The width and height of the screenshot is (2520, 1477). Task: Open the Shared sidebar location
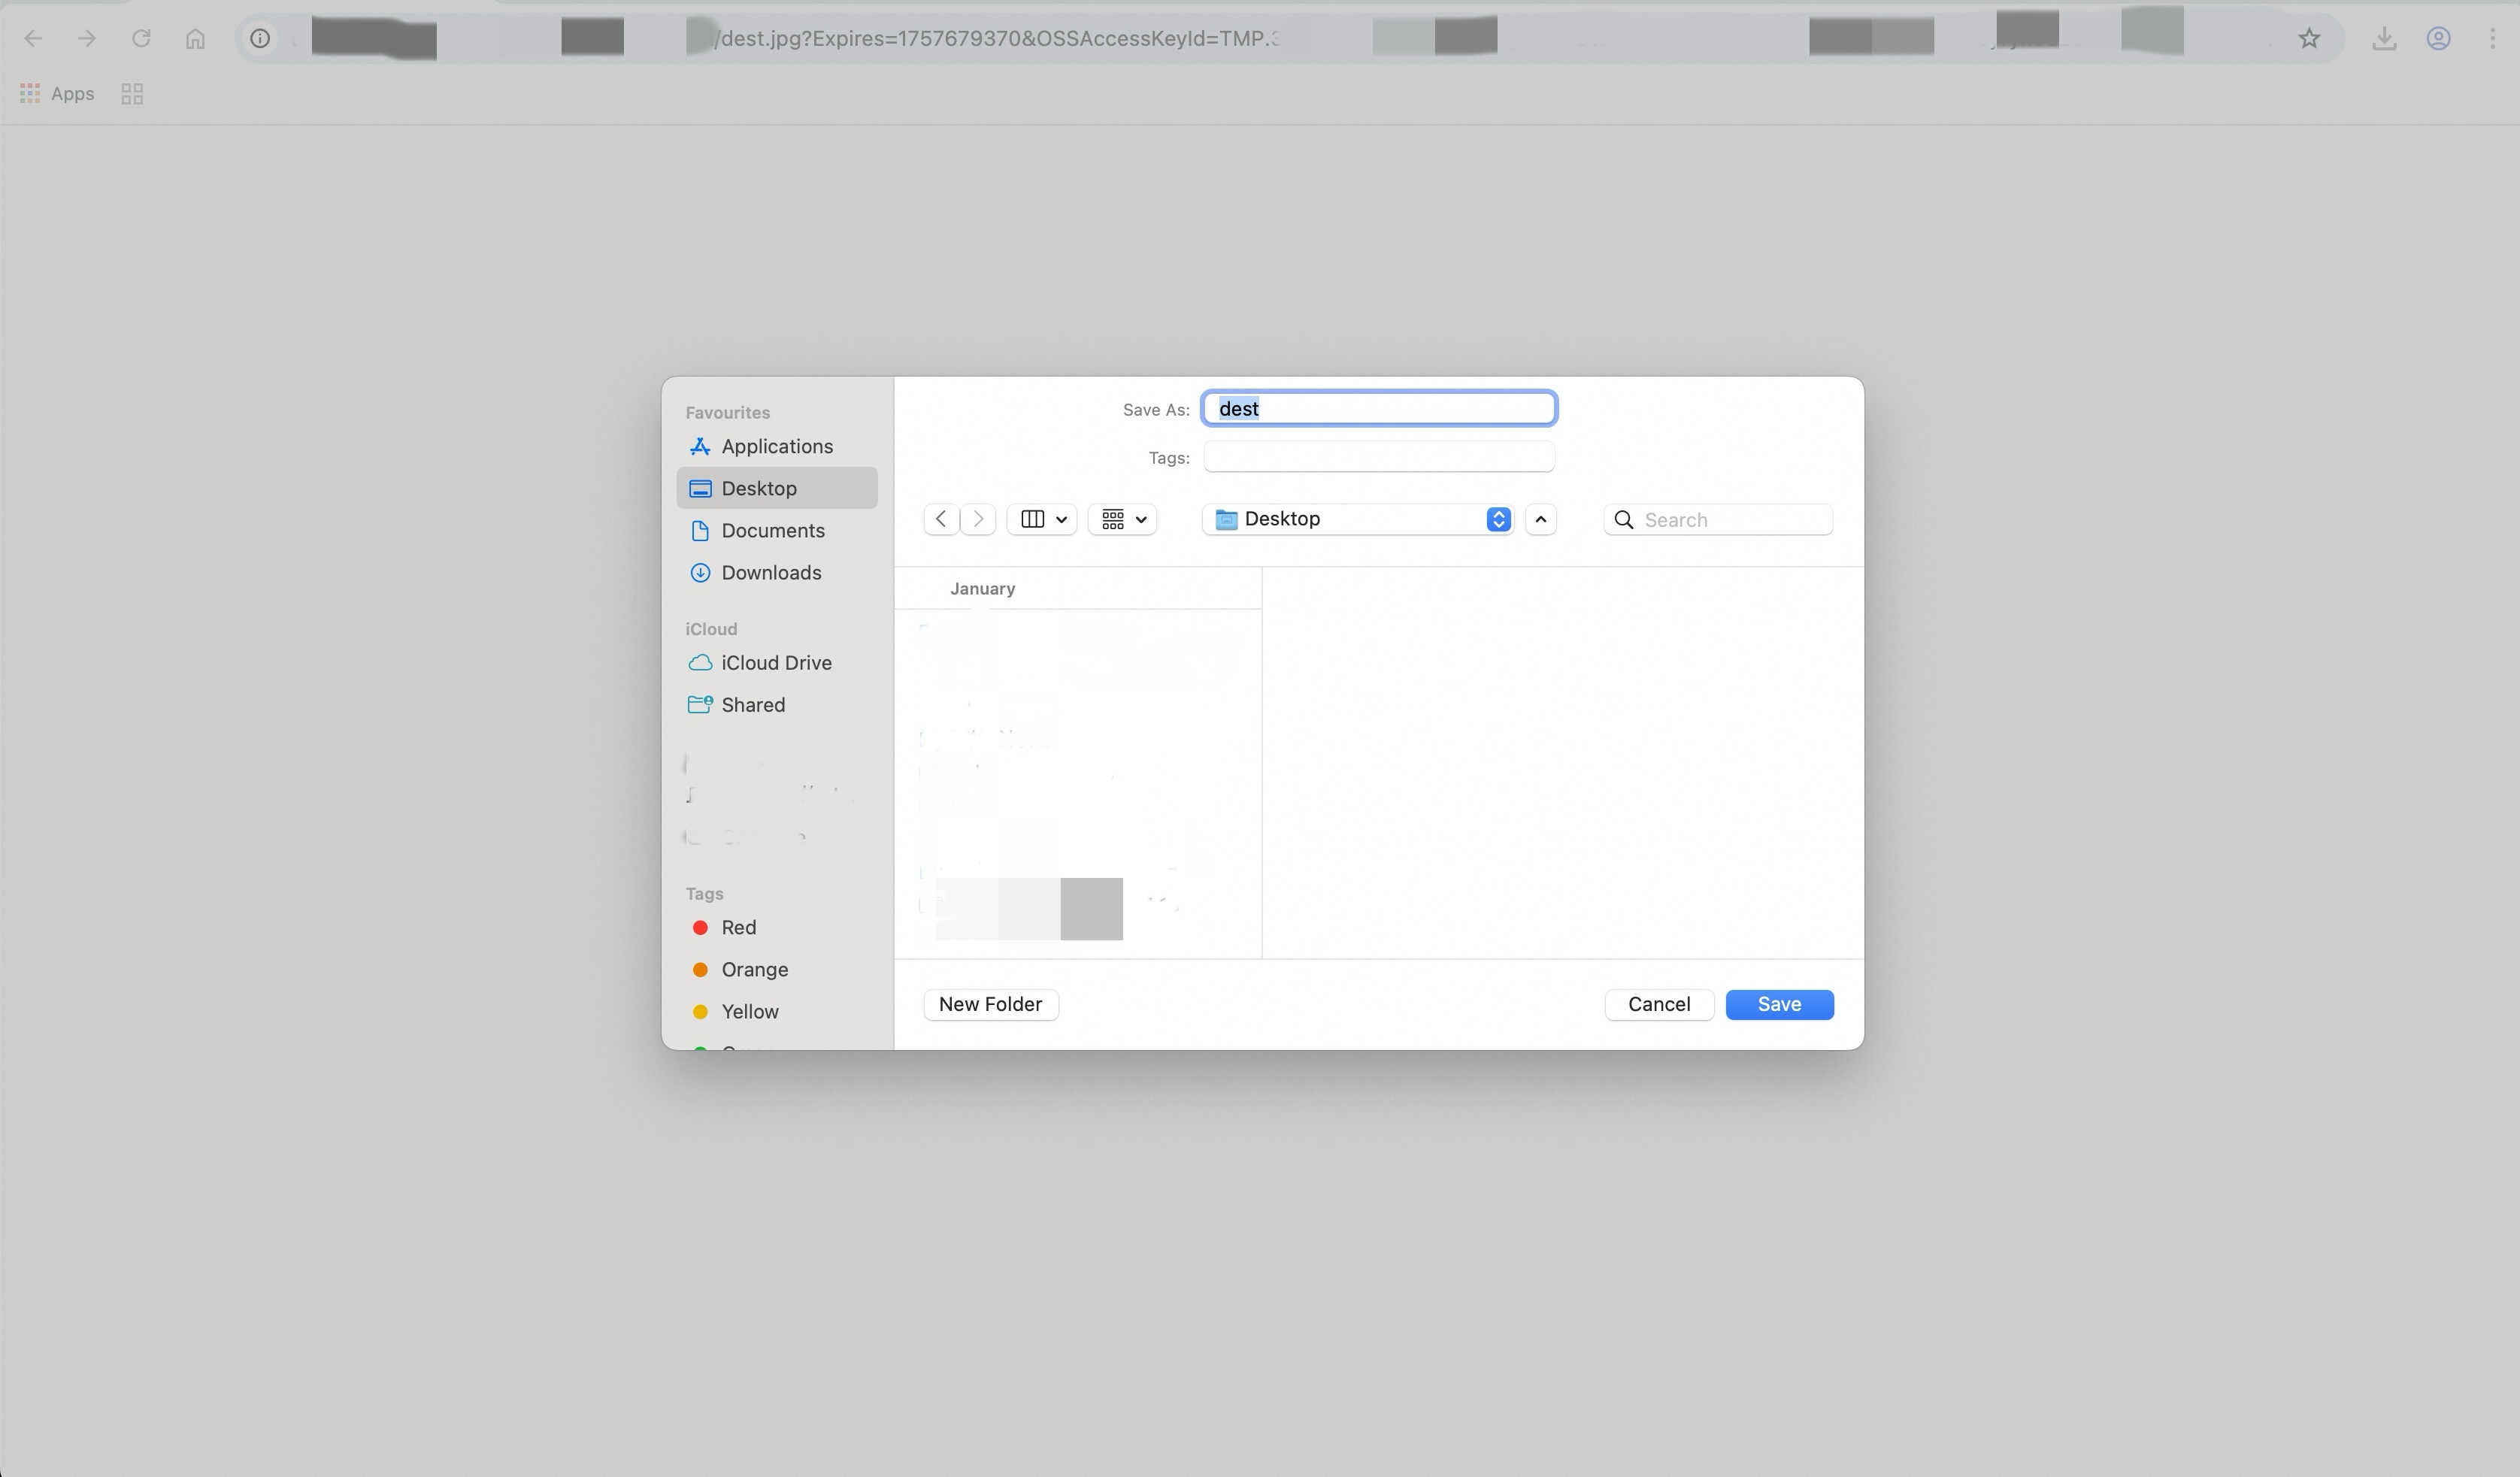point(752,705)
